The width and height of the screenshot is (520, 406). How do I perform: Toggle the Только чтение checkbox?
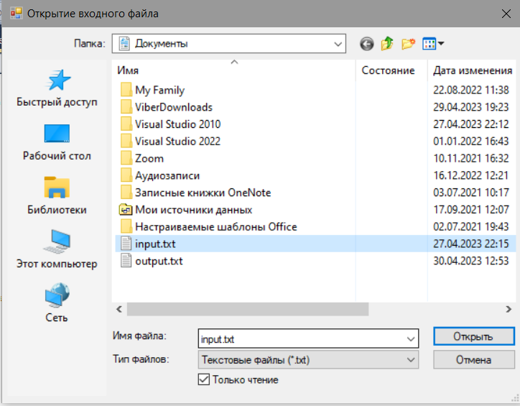204,379
